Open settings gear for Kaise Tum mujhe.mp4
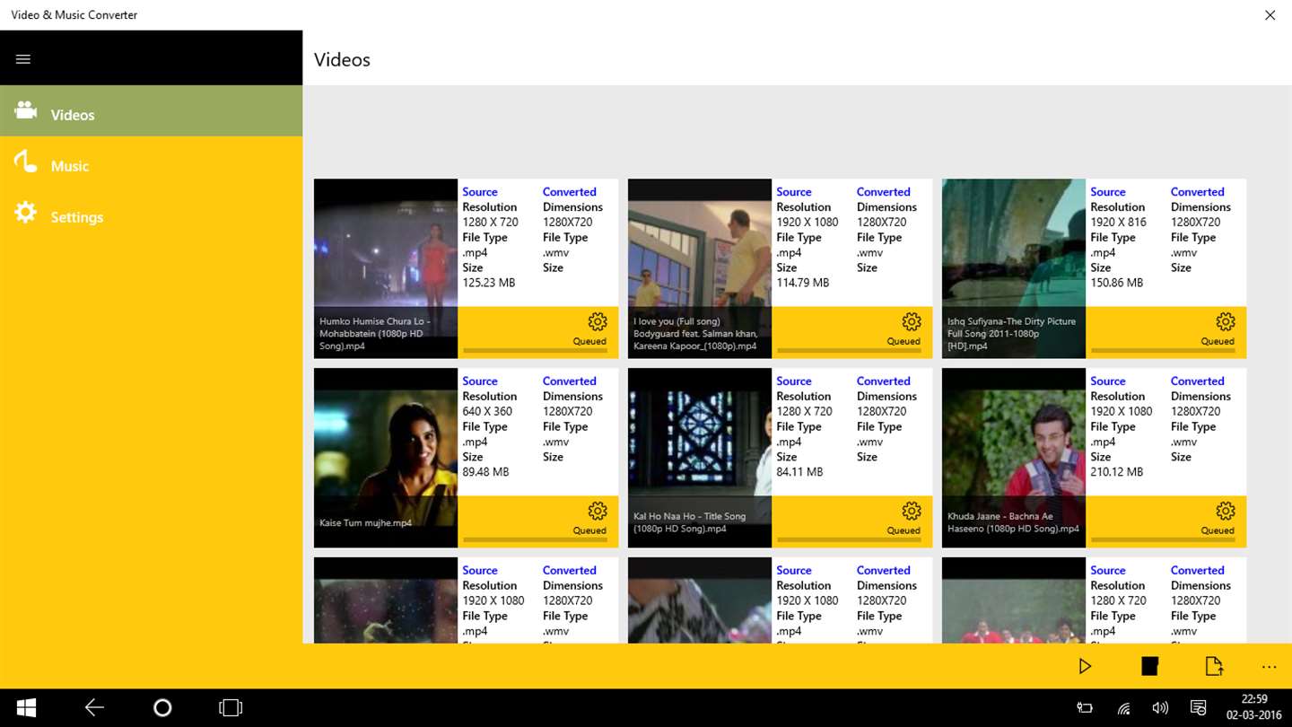 [598, 511]
